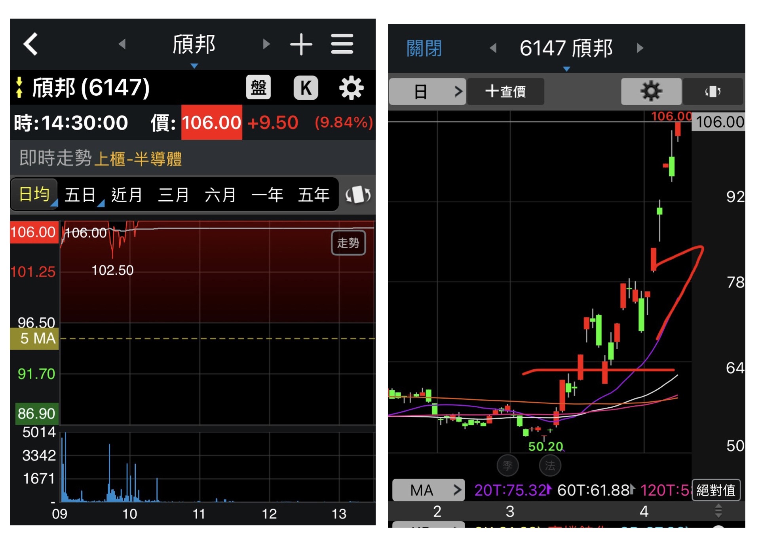This screenshot has width=760, height=549.
Task: Tap the 關閉 close link
Action: coord(424,48)
